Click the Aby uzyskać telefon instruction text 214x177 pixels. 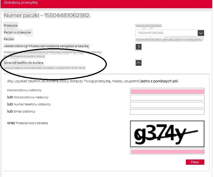[93, 81]
